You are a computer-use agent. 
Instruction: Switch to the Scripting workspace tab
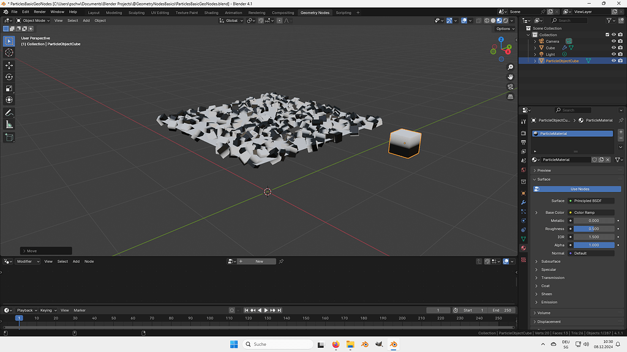344,13
